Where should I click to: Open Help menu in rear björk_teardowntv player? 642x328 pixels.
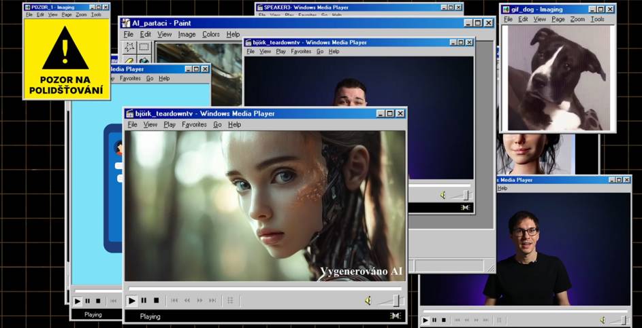[x=334, y=52]
